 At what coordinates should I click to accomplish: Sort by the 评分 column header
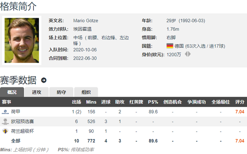pos(240,102)
